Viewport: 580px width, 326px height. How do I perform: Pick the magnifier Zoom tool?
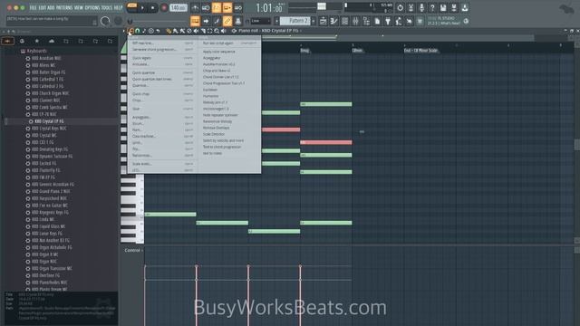(217, 31)
